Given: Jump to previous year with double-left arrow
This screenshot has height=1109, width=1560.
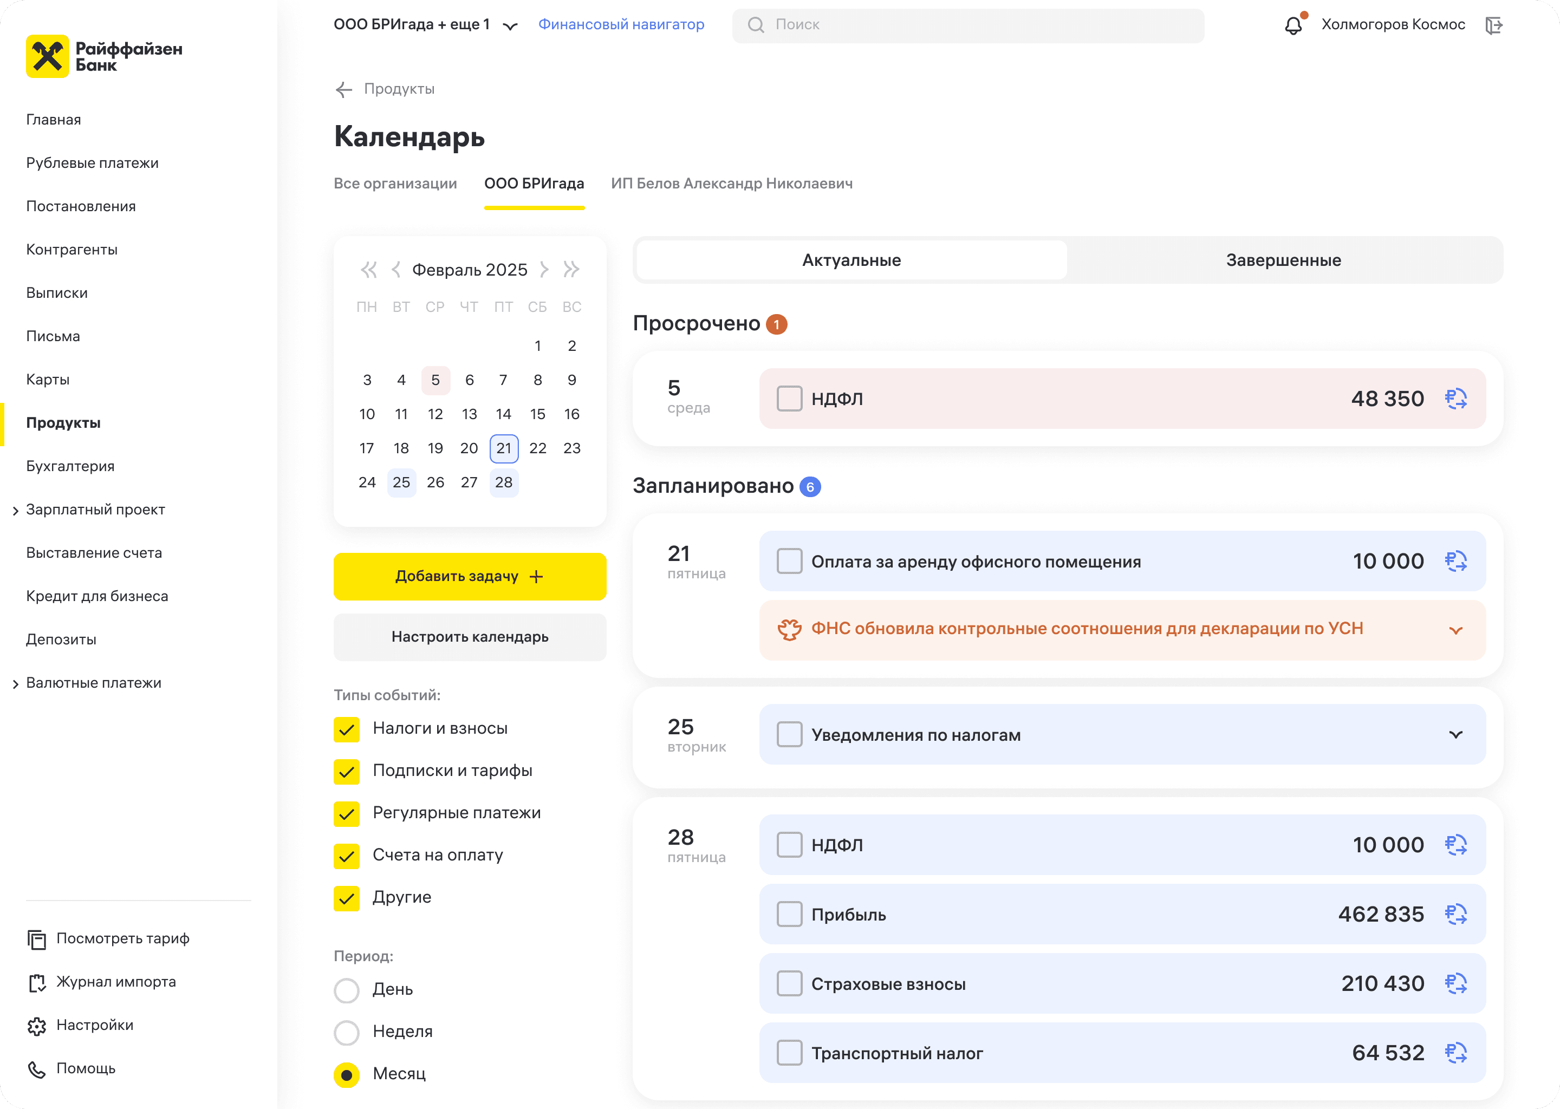Looking at the screenshot, I should point(369,270).
